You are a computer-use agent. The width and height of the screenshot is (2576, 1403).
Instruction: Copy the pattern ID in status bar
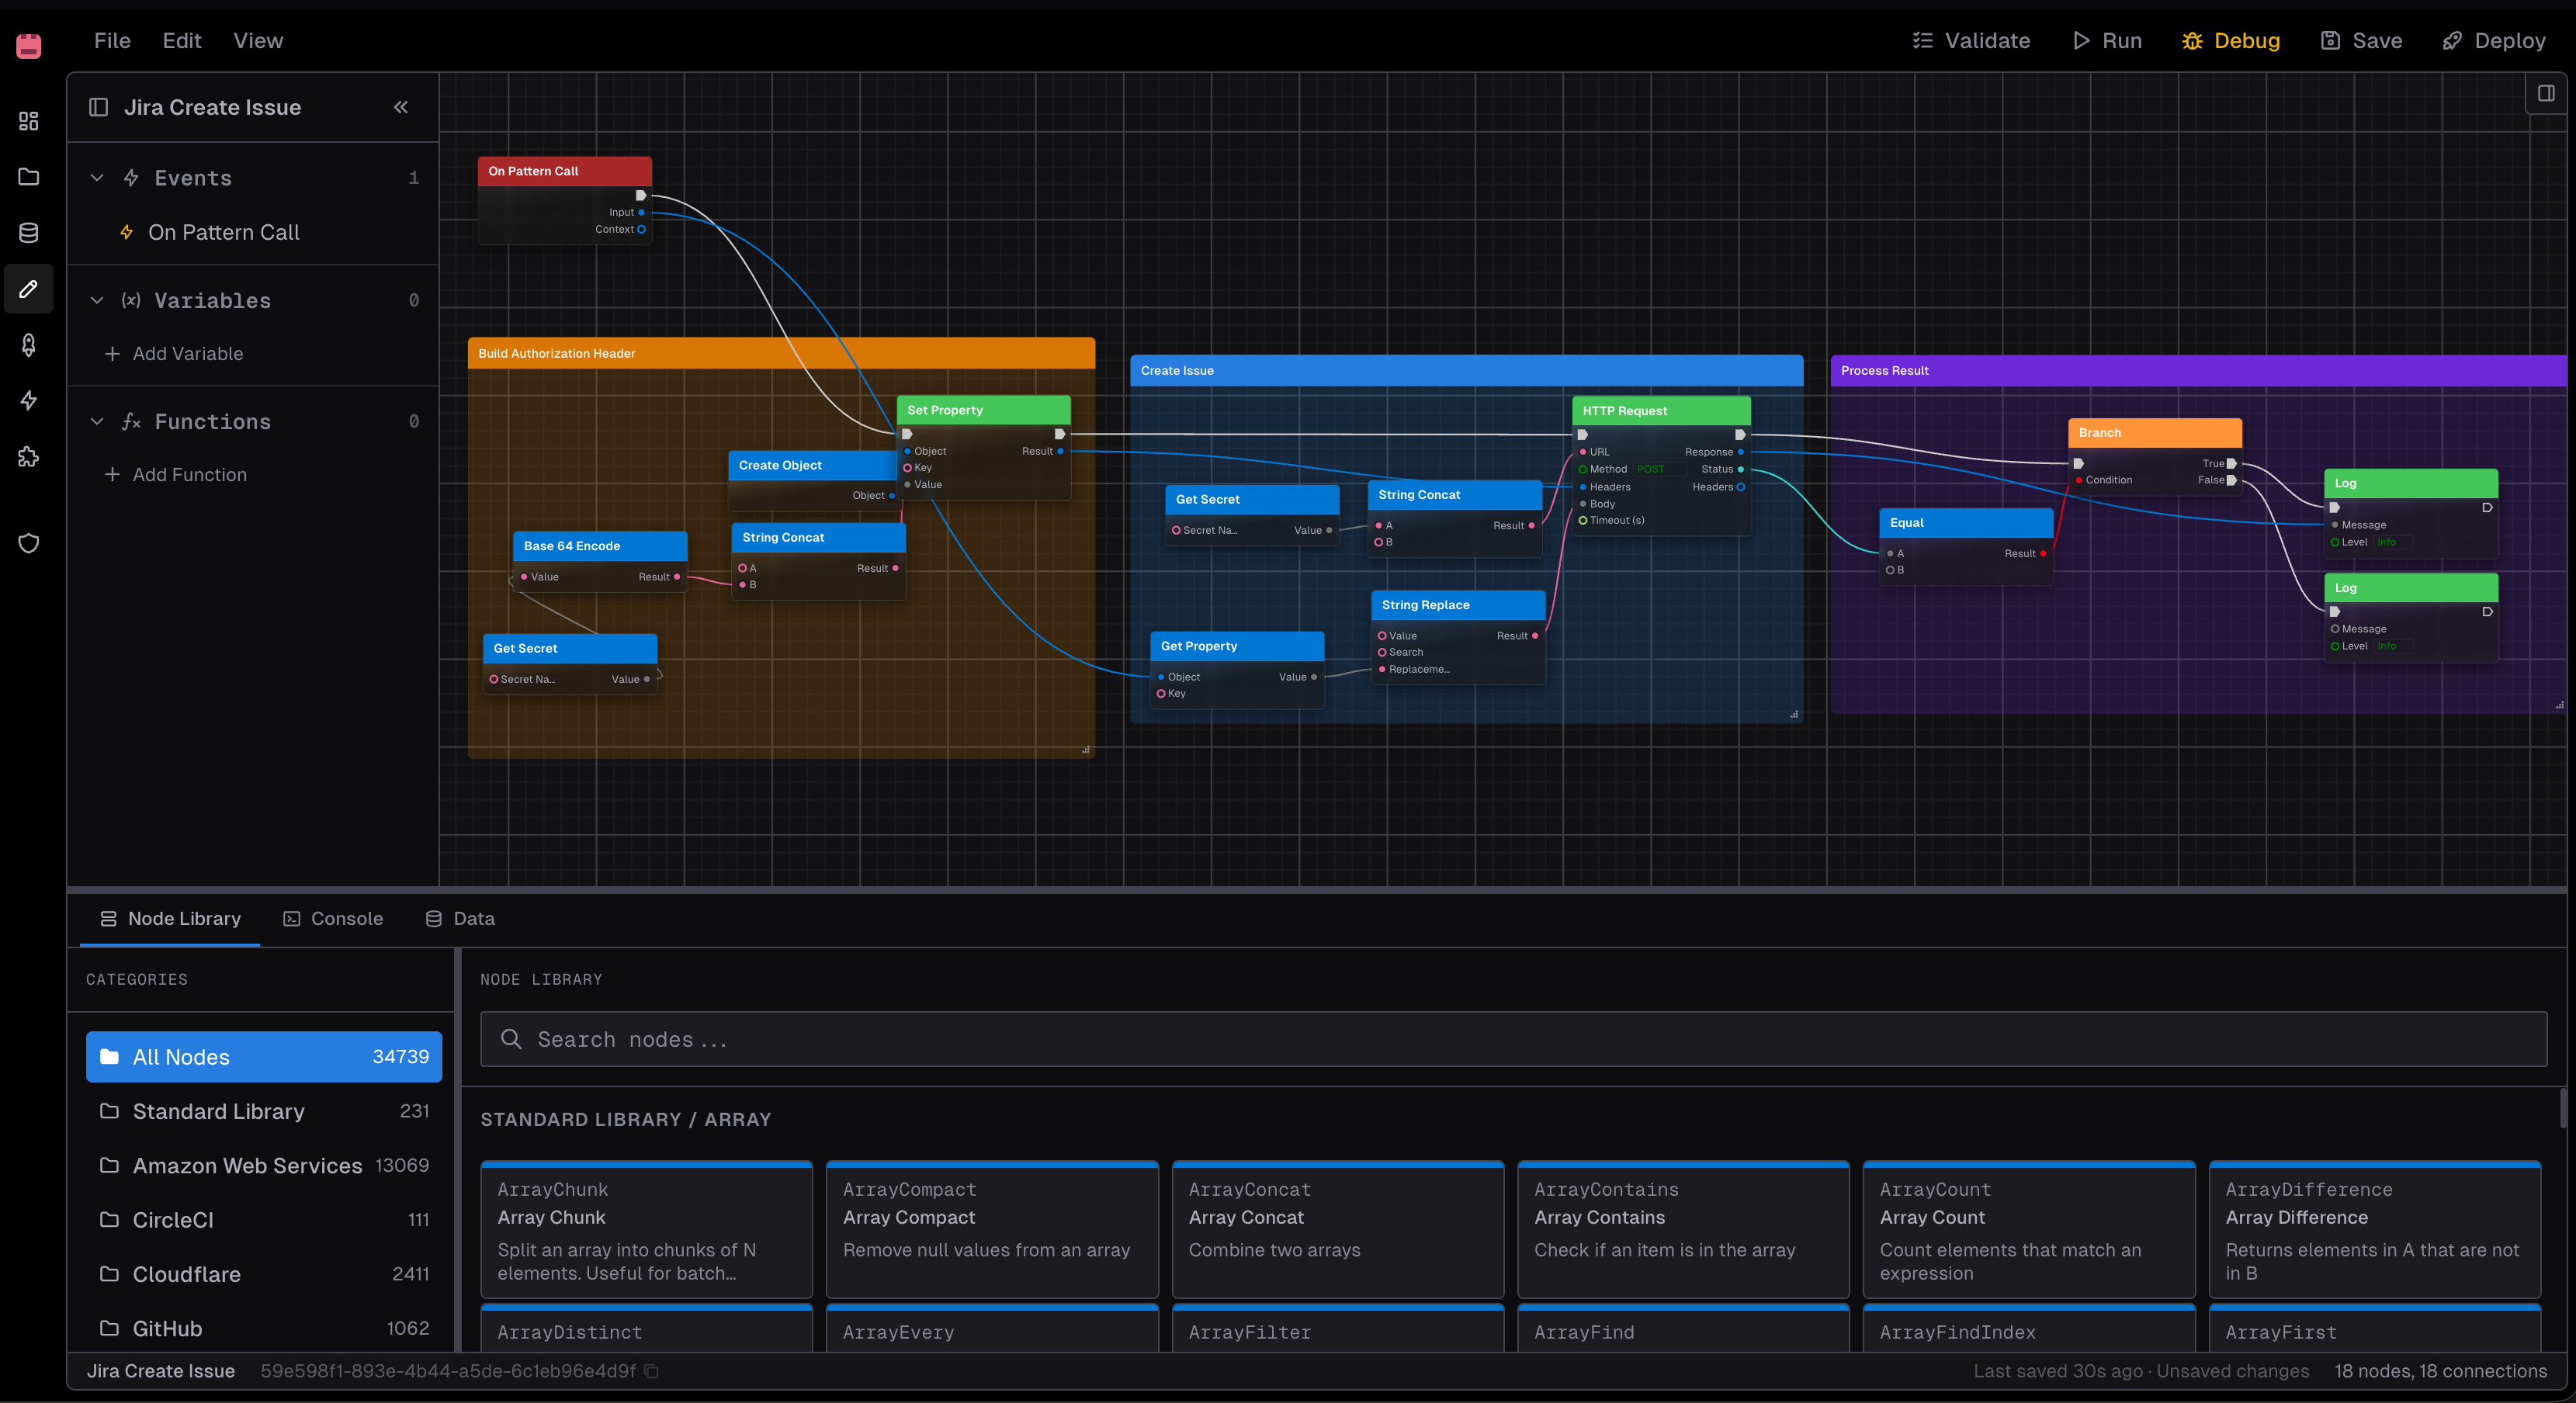click(651, 1371)
